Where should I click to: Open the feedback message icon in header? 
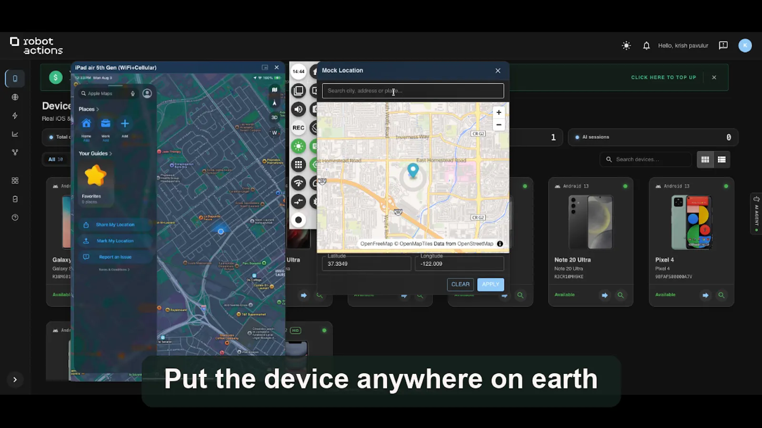tap(723, 46)
